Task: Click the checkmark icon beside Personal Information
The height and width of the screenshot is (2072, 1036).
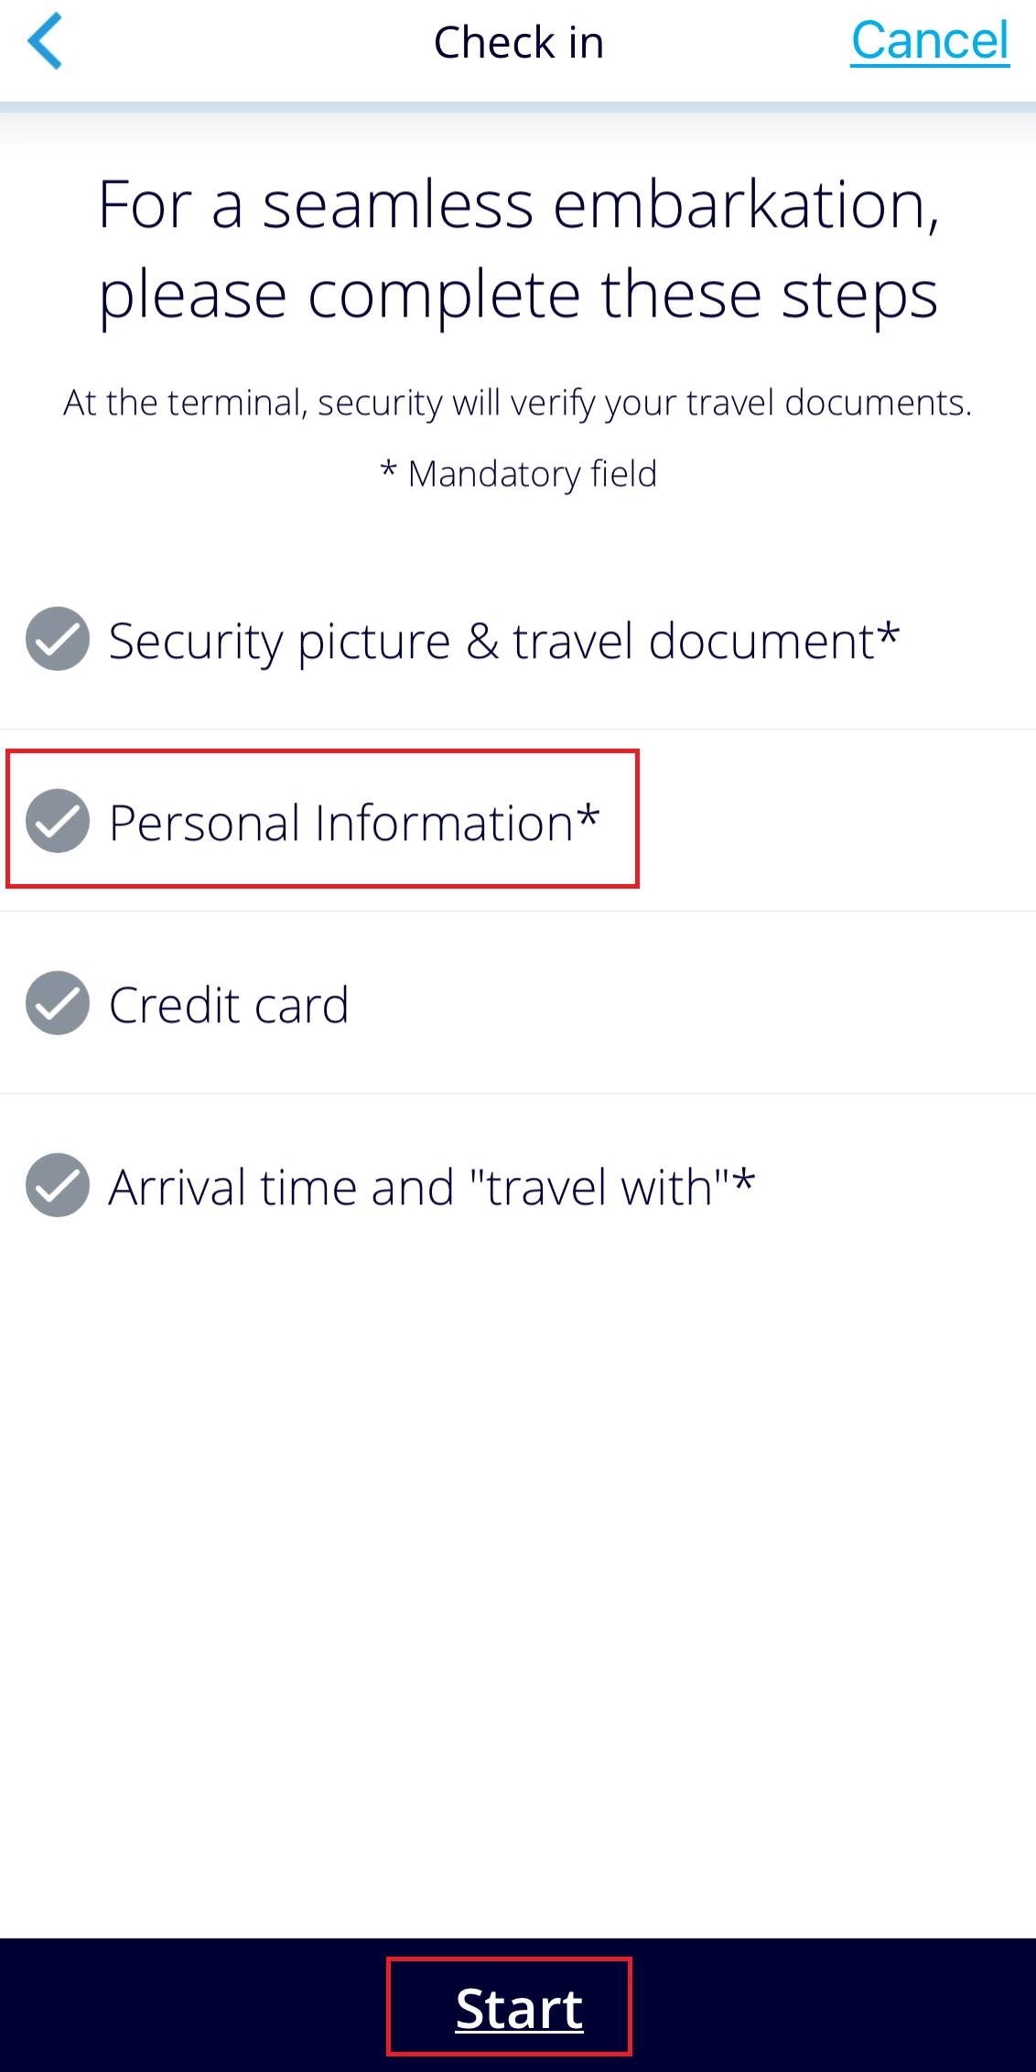Action: click(58, 821)
